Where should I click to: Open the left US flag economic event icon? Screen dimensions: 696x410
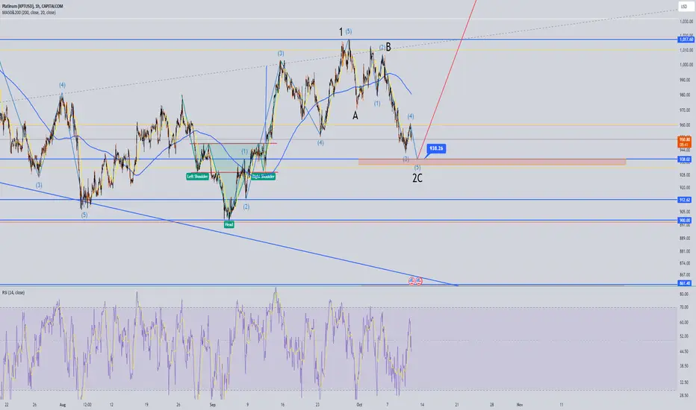(412, 281)
